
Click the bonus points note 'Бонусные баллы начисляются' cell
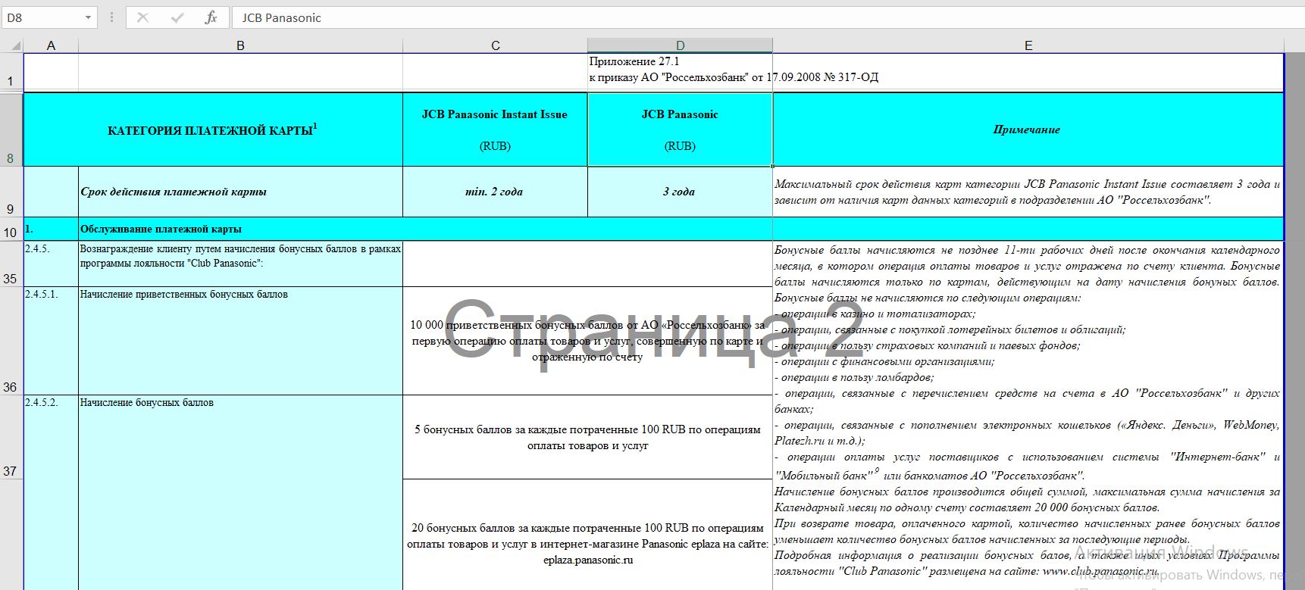(1028, 415)
